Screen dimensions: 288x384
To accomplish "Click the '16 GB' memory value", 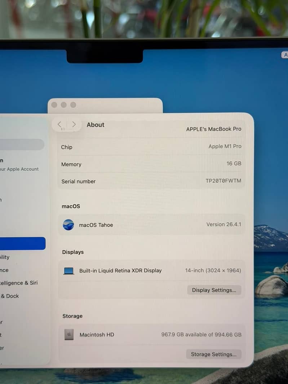I will pos(234,163).
